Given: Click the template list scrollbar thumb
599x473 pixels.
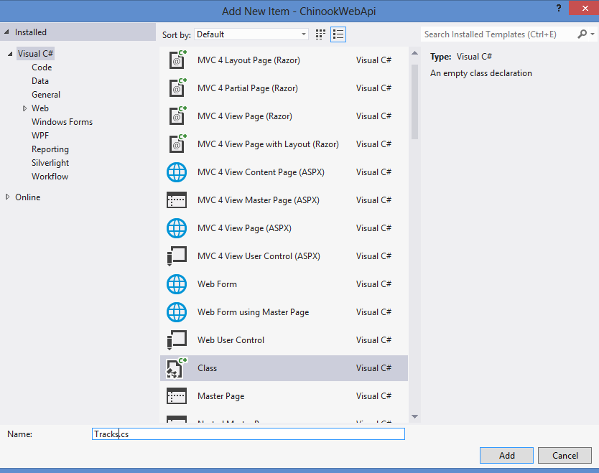Looking at the screenshot, I should point(415,101).
